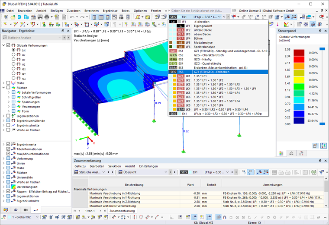Open the Übersicht dropdown in Zusammenfassung
This screenshot has height=225, width=329.
click(143, 172)
